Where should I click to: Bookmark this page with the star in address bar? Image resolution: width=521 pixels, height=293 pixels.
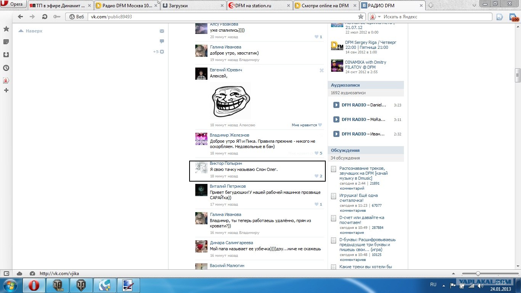tap(361, 17)
